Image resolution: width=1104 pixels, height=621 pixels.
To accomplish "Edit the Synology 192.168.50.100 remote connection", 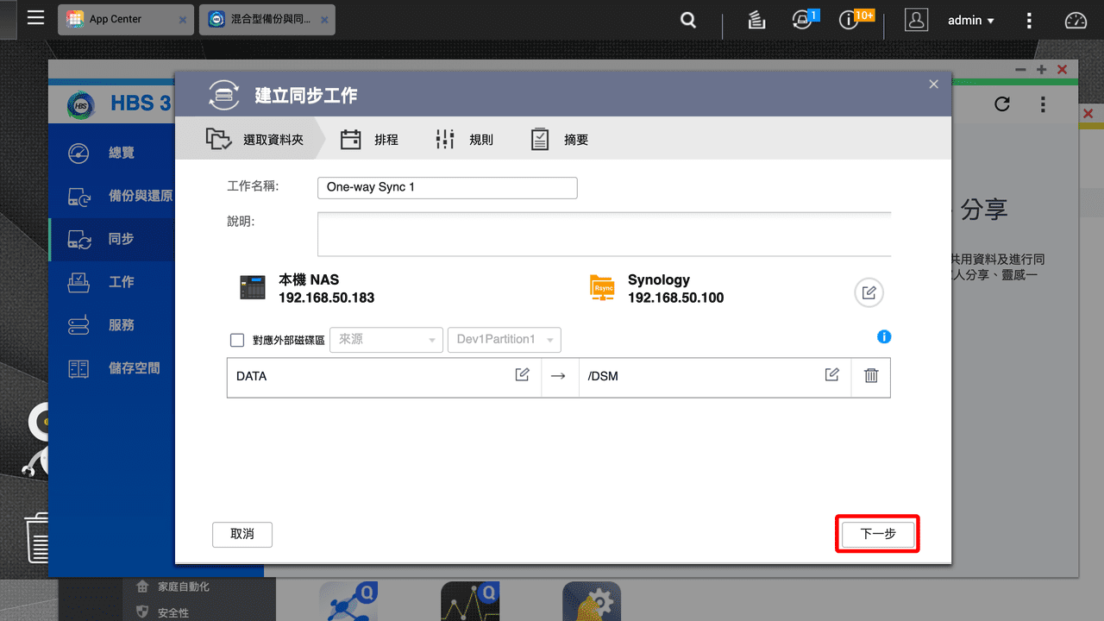I will point(869,292).
